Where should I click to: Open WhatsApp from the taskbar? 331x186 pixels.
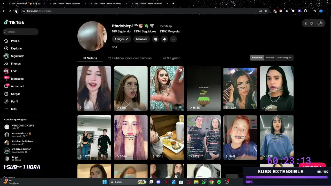(204, 182)
